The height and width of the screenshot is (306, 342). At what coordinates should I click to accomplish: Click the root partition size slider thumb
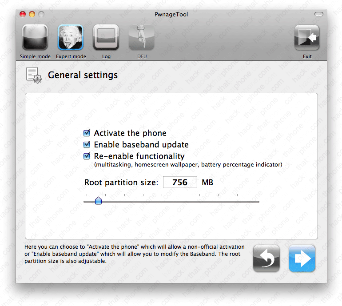99,201
